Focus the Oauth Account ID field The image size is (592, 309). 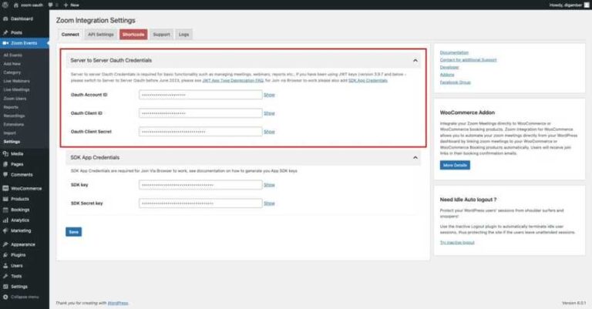pyautogui.click(x=200, y=95)
